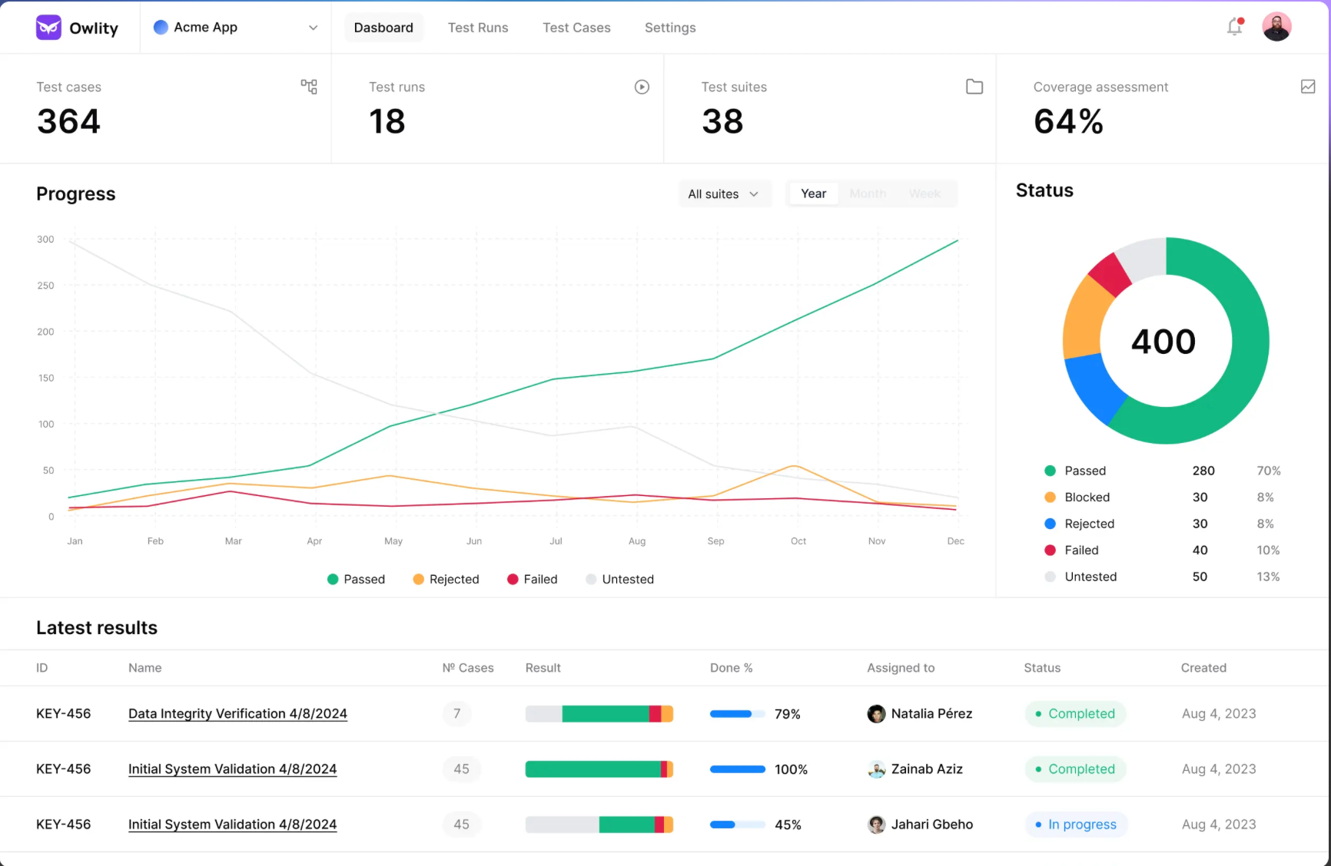Click the Test cases hierarchy icon
This screenshot has width=1331, height=866.
point(309,87)
